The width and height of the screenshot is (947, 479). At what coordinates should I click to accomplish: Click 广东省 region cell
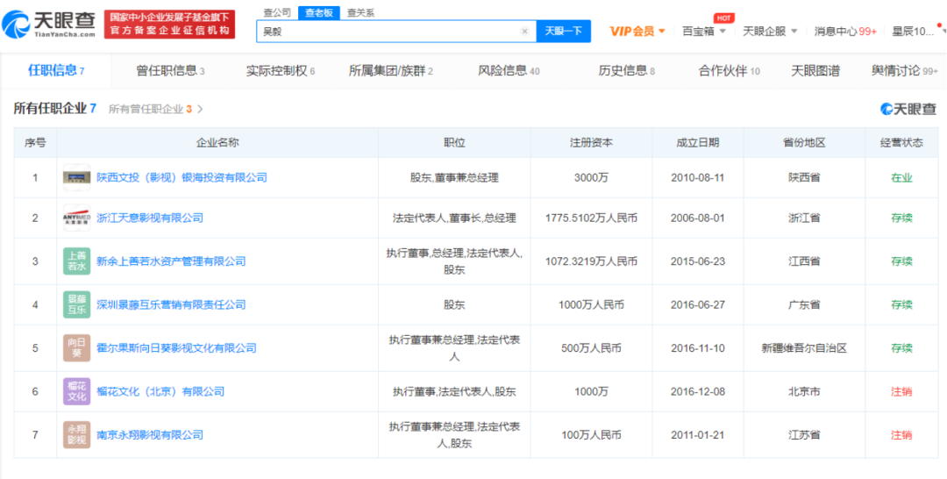pos(804,305)
